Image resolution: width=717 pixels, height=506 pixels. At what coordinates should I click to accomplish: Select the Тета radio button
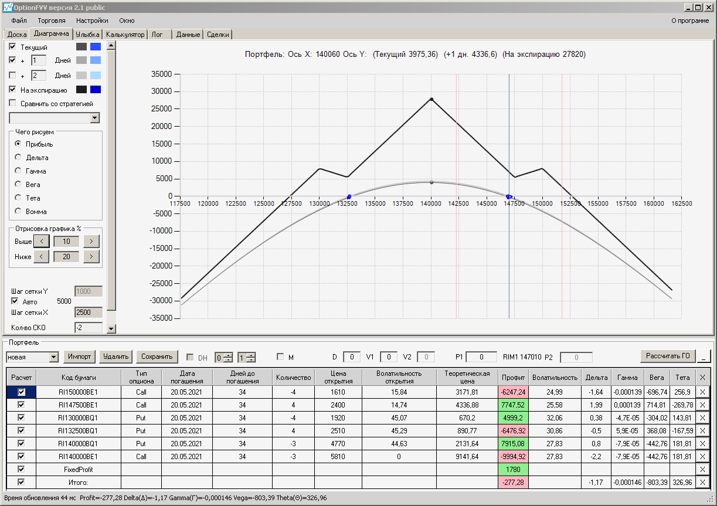18,198
